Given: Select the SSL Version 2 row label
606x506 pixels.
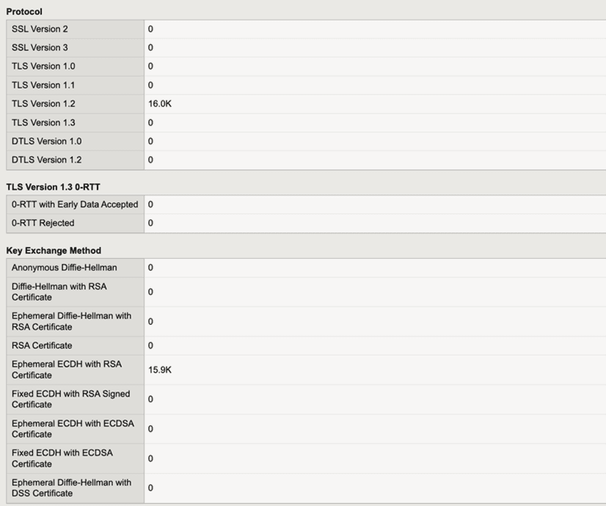Looking at the screenshot, I should 40,29.
